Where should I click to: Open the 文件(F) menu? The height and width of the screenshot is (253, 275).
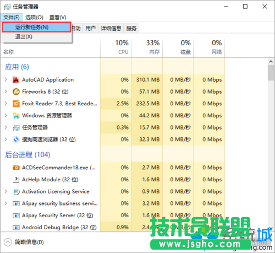point(12,18)
